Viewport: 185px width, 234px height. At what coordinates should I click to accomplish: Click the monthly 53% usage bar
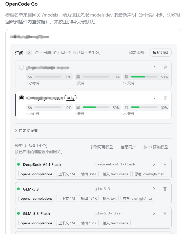point(144,77)
